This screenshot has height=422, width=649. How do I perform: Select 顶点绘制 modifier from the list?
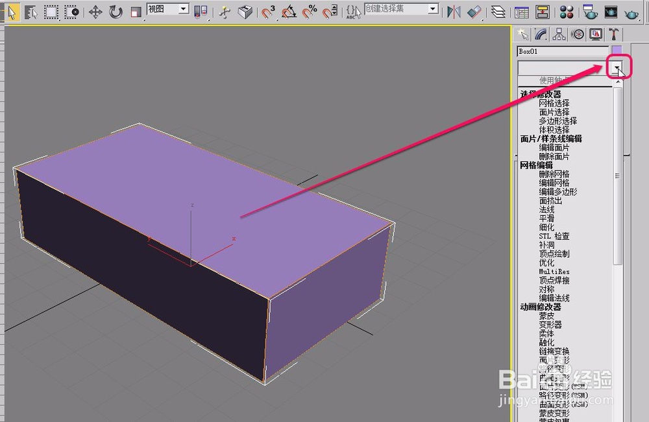pyautogui.click(x=554, y=253)
